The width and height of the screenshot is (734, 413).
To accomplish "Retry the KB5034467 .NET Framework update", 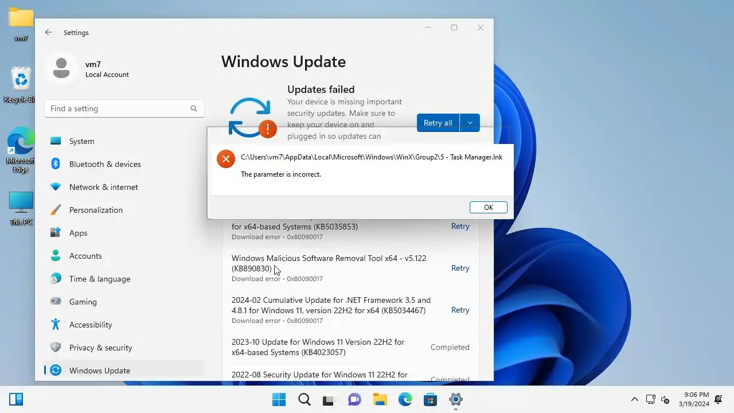I will point(460,310).
